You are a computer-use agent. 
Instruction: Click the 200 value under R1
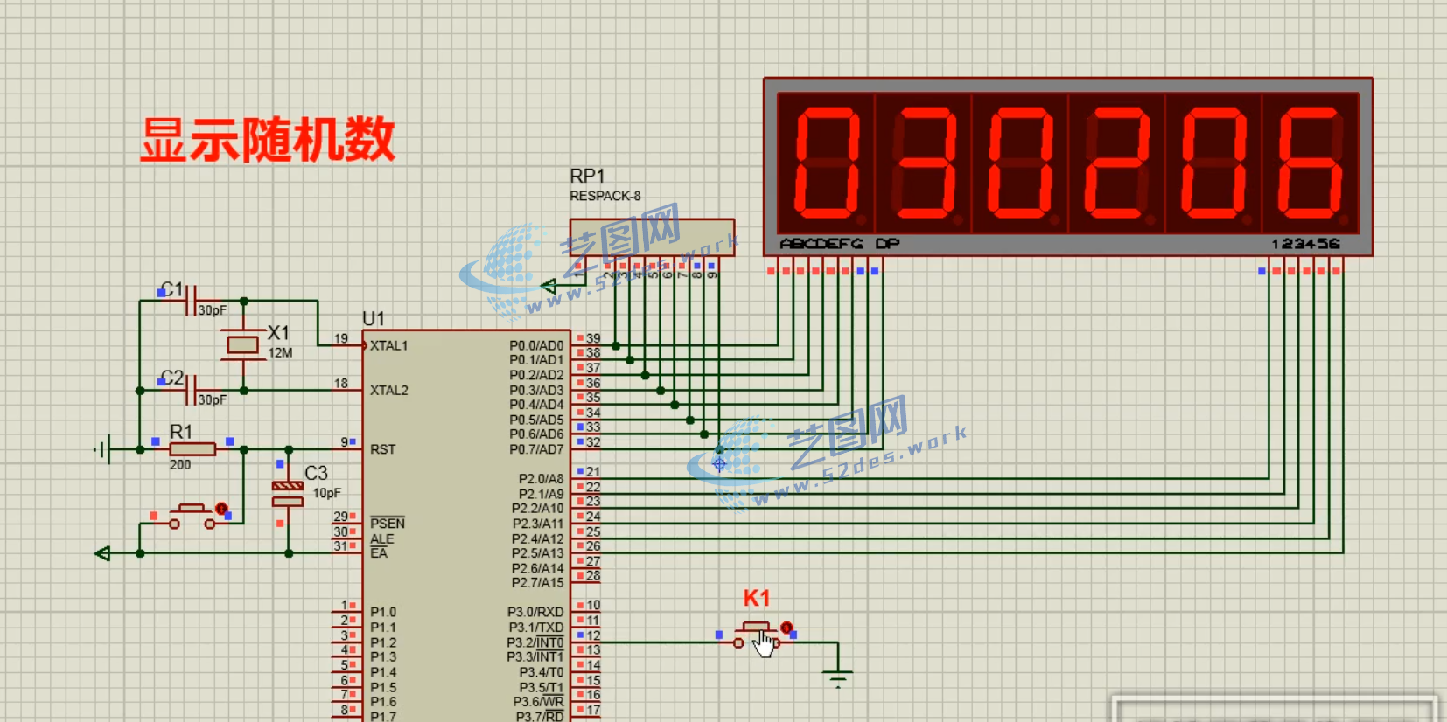pyautogui.click(x=180, y=465)
